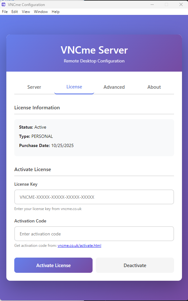Viewport: 188px width, 301px height.
Task: Click the Status Active license info panel
Action: coord(32,127)
